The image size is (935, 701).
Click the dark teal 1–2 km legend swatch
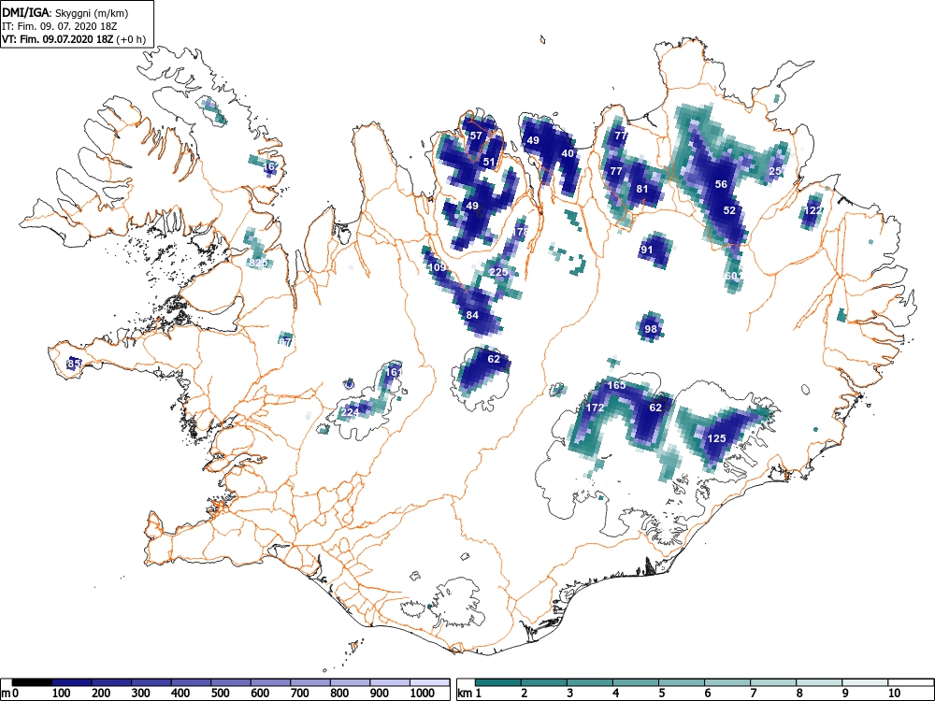(x=498, y=682)
